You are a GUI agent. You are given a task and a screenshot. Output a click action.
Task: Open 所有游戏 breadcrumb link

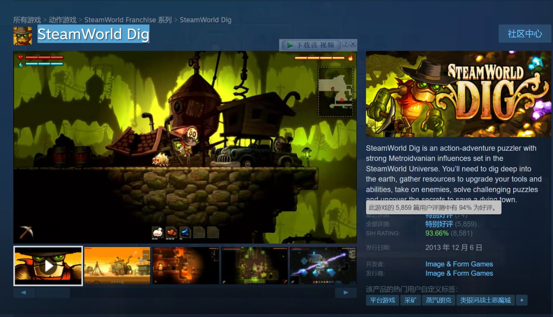coord(27,20)
